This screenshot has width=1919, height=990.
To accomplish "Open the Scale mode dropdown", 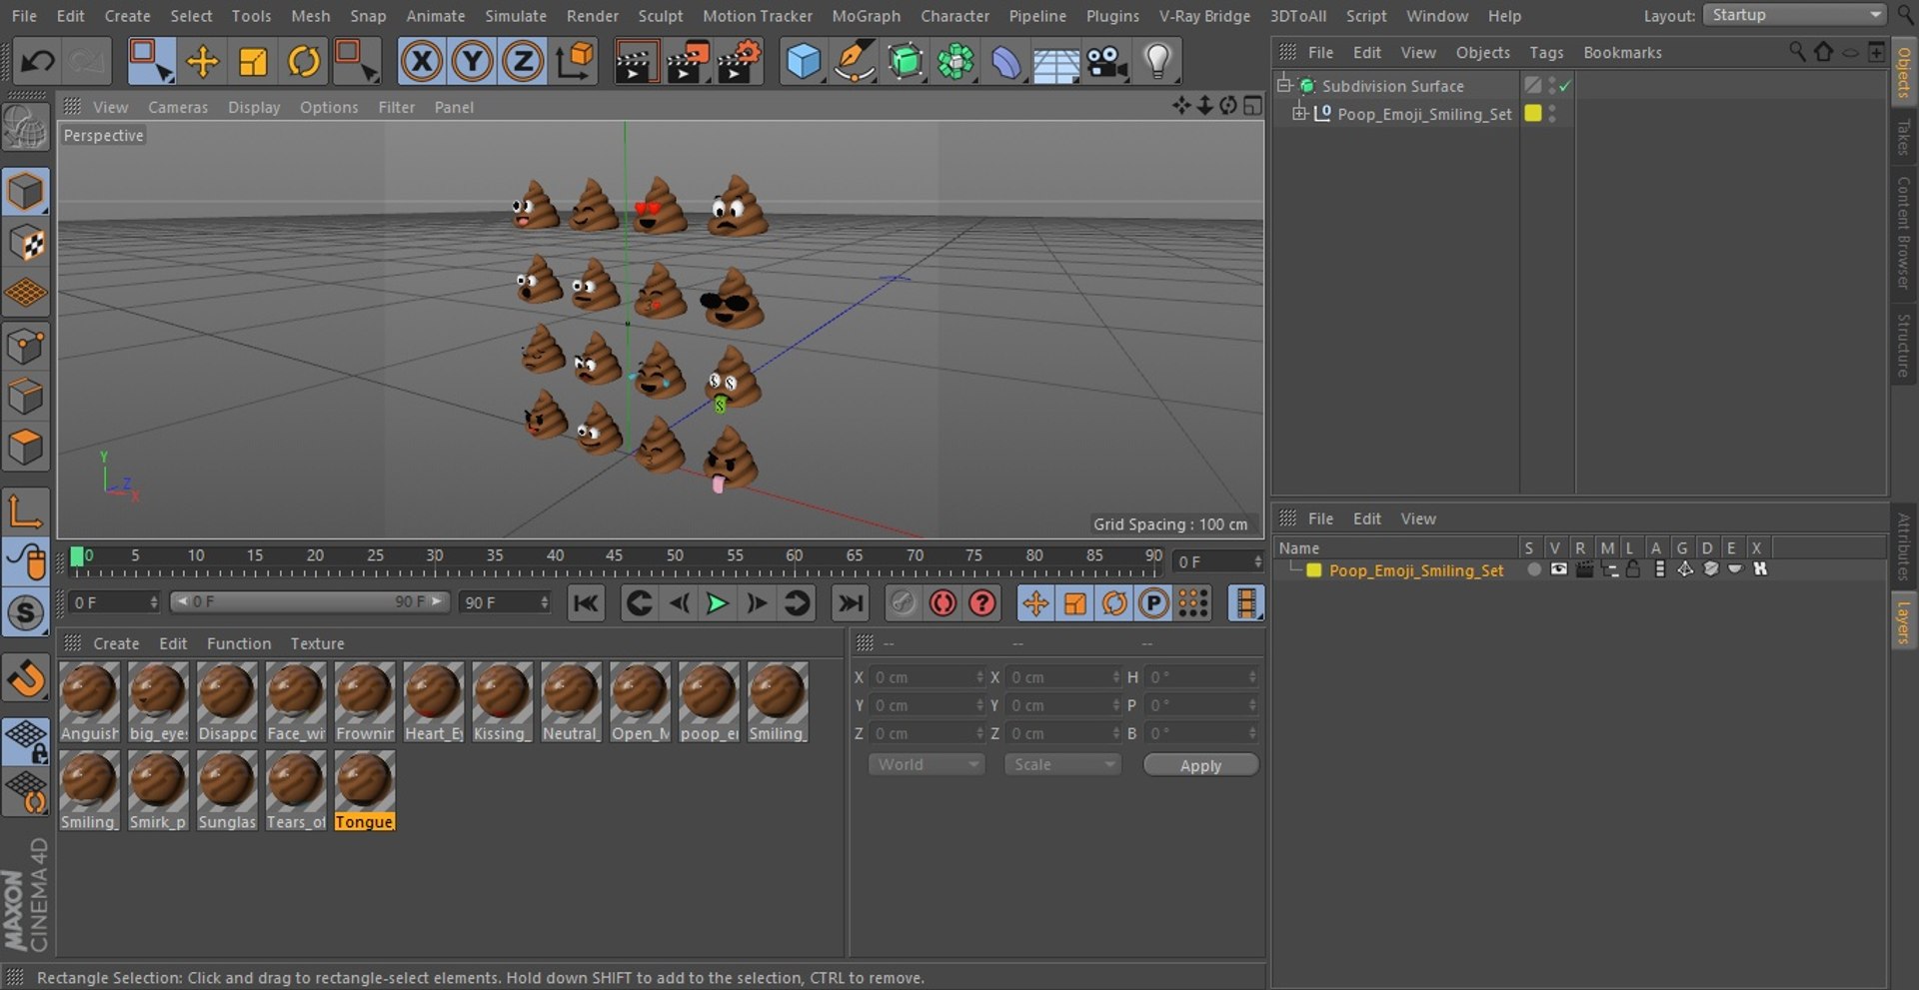I will 1062,764.
